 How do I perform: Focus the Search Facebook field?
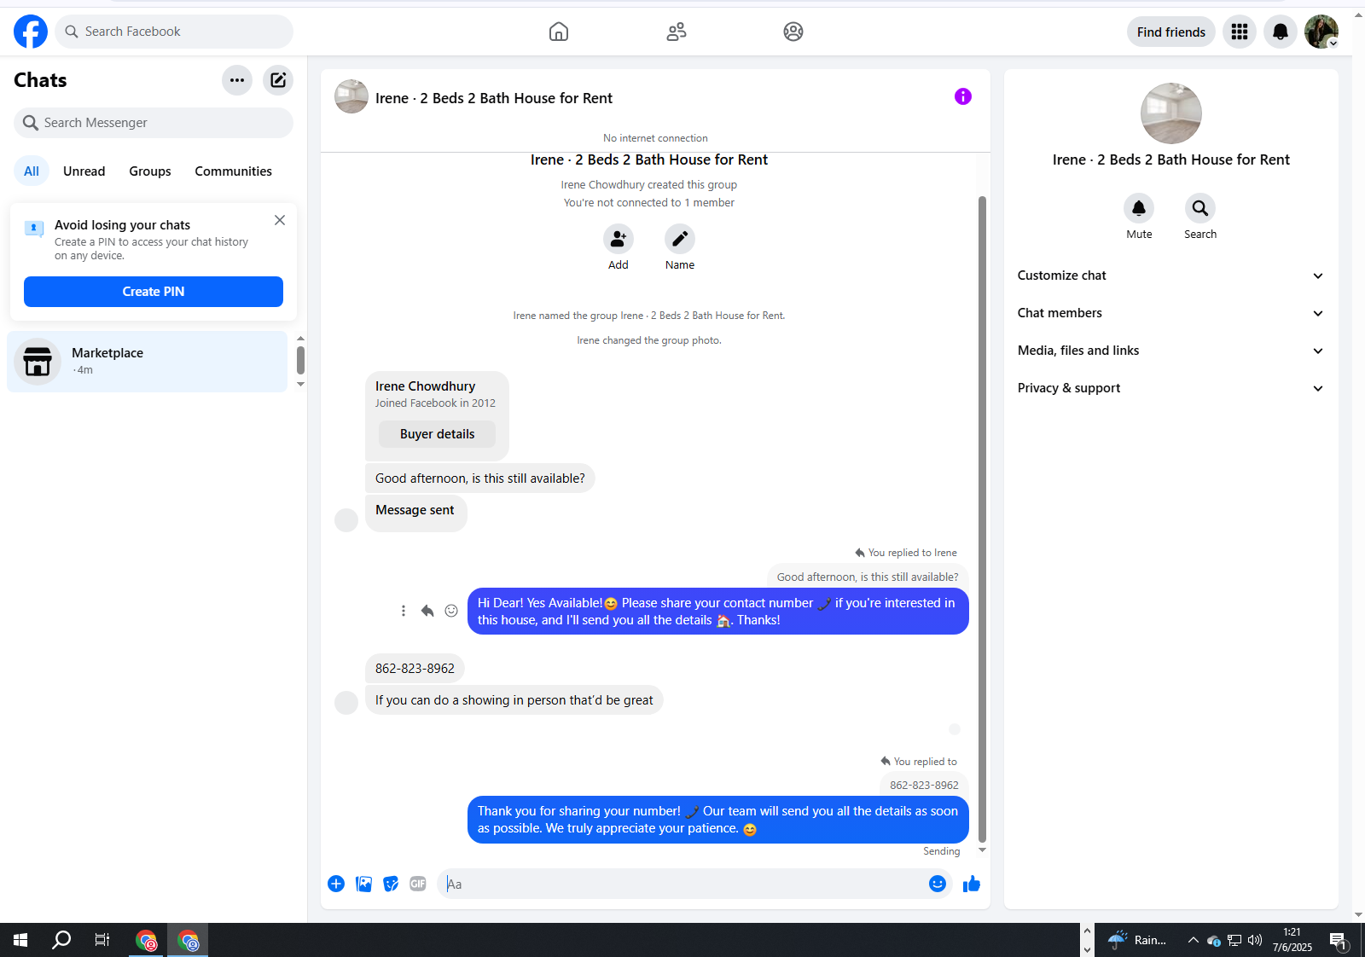pyautogui.click(x=174, y=32)
